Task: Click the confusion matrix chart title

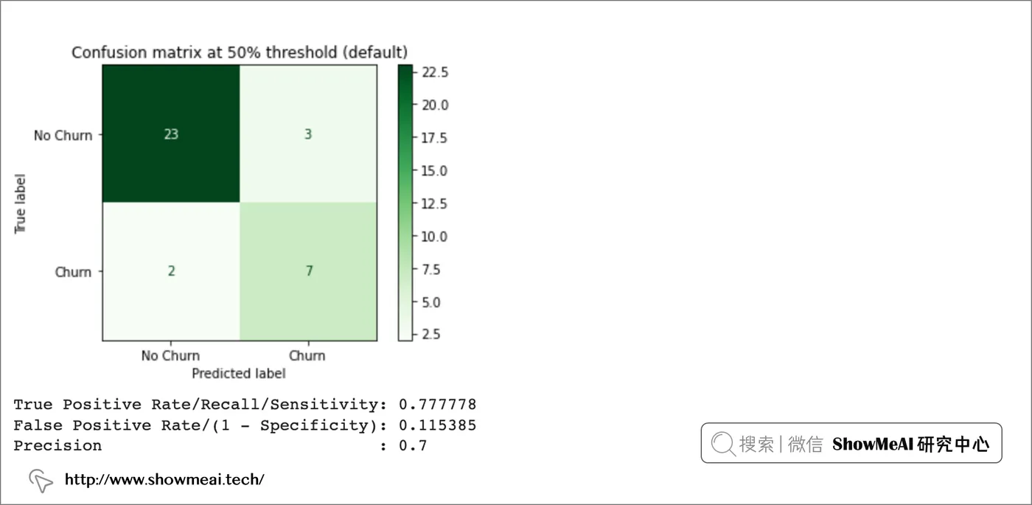Action: tap(239, 52)
